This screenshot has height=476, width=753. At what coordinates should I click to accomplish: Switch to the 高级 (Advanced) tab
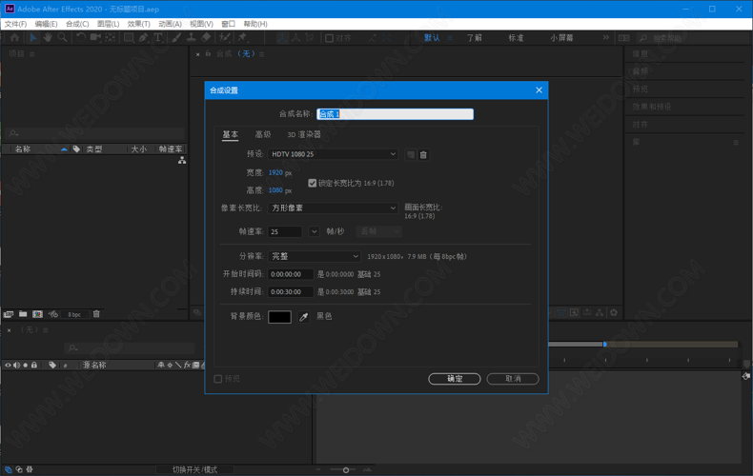tap(262, 135)
